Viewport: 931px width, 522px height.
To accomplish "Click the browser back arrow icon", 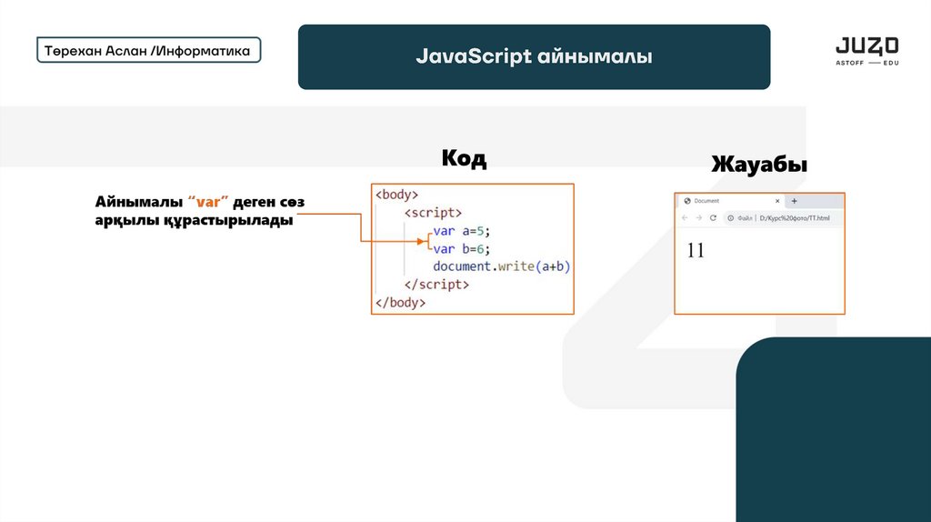I will pyautogui.click(x=685, y=218).
